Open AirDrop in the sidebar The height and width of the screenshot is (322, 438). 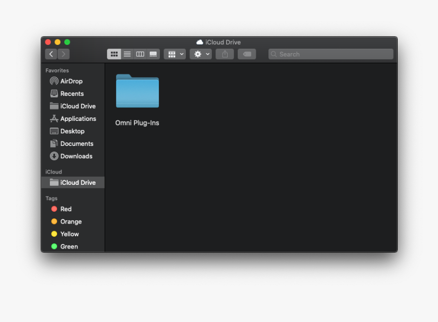click(73, 81)
